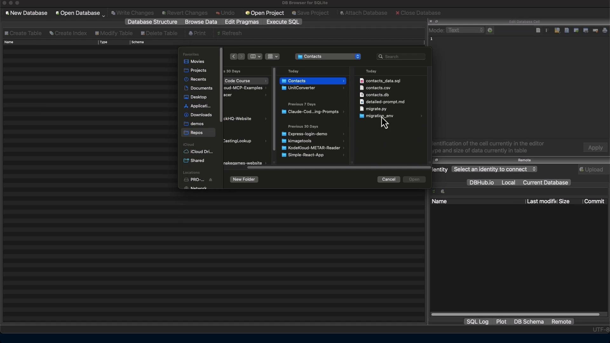
Task: Switch to the Local remote tab
Action: [x=508, y=183]
